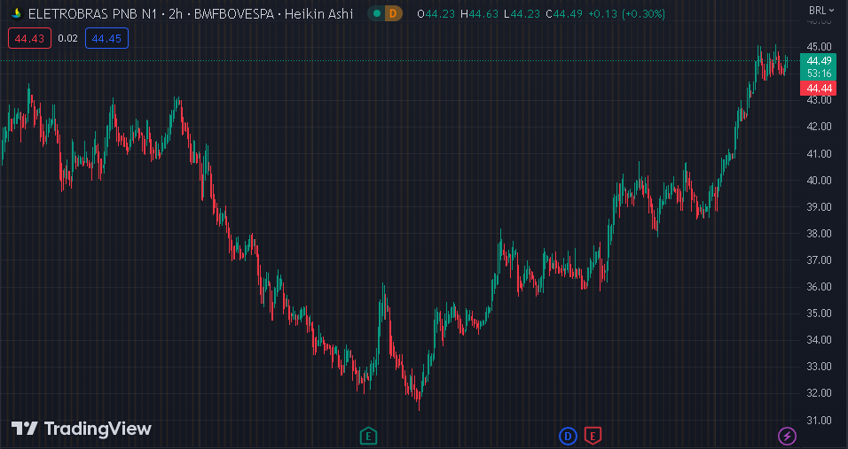Click the orange D delayed-data badge
Image resolution: width=848 pixels, height=449 pixels.
tap(394, 14)
